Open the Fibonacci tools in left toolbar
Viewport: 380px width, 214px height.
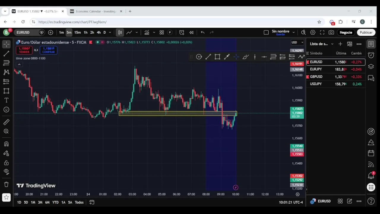(x=6, y=63)
